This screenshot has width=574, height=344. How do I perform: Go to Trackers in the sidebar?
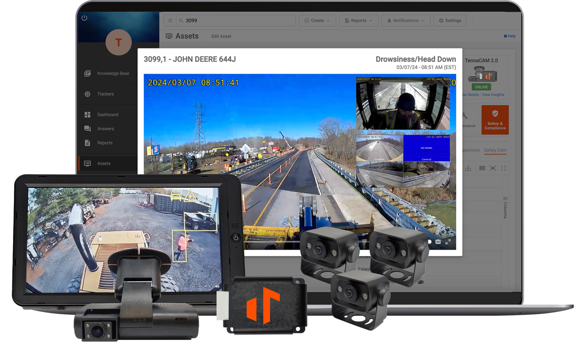coord(105,94)
